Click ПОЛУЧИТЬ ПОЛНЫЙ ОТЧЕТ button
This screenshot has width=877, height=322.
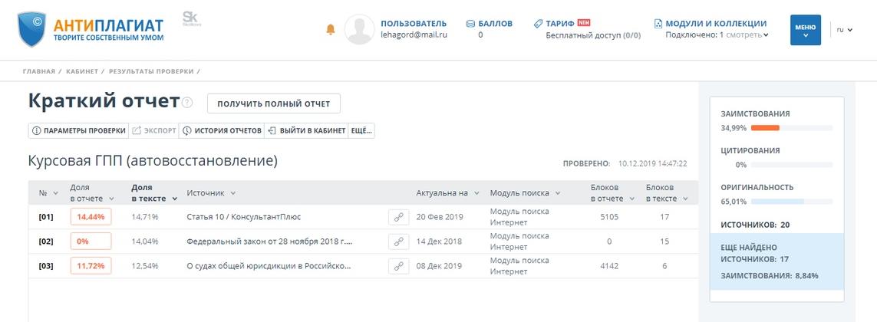click(x=274, y=103)
